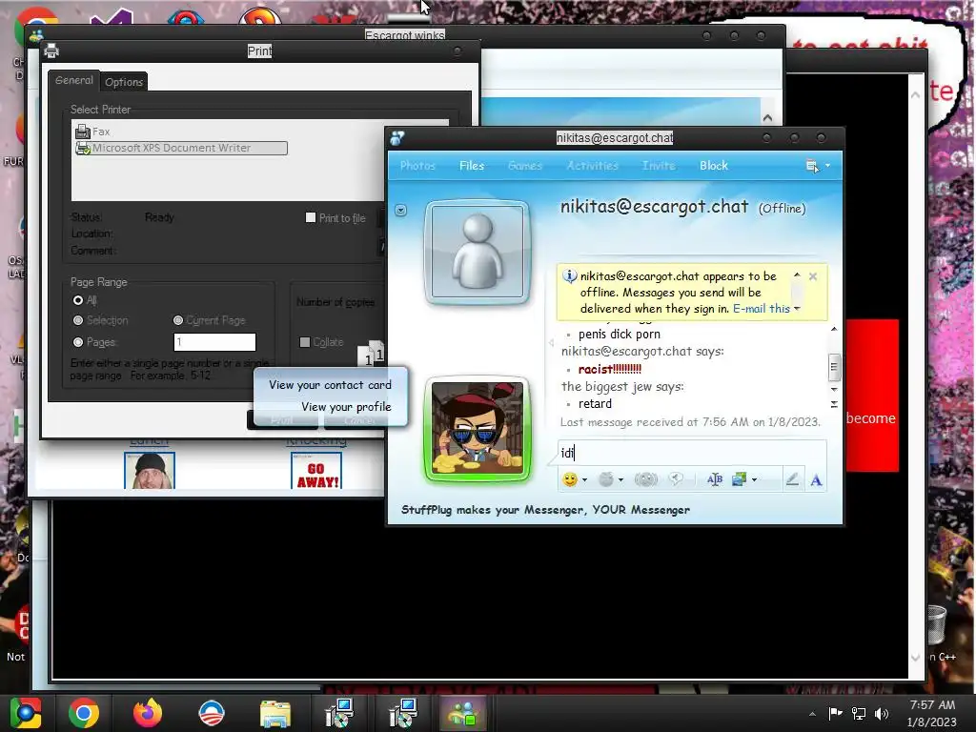Choose View your profile
The height and width of the screenshot is (732, 976).
click(x=346, y=406)
